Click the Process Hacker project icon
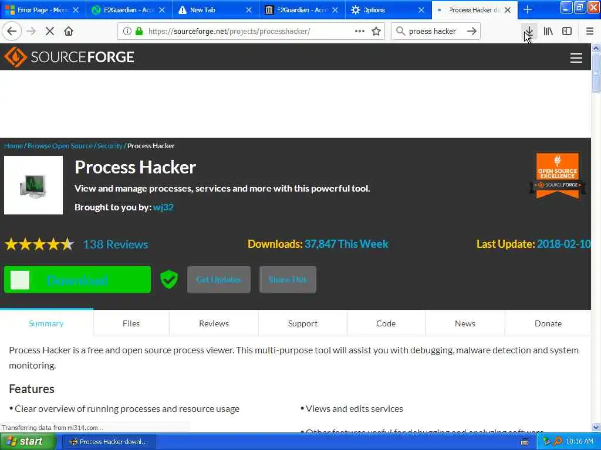 (x=33, y=185)
